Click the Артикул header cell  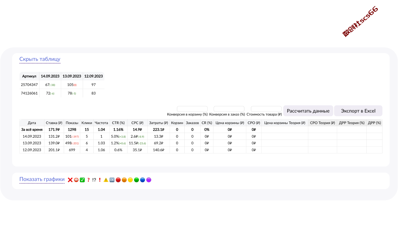[x=29, y=76]
